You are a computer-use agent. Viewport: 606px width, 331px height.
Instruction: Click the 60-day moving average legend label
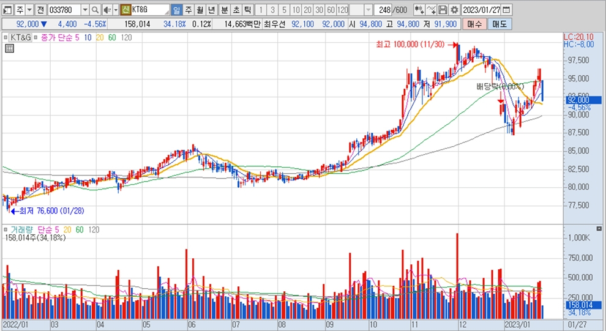click(x=111, y=37)
